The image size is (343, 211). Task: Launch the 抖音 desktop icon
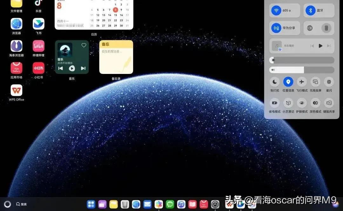point(38,4)
